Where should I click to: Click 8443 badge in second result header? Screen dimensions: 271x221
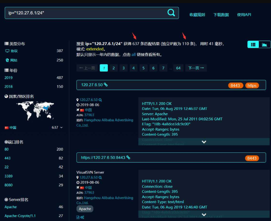tap(252, 158)
